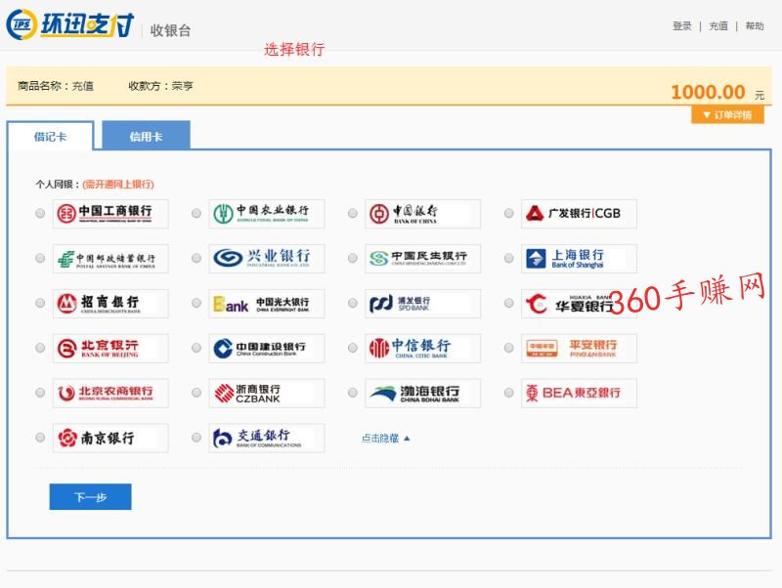Screen dimensions: 782x588
Task: Select the 南京银行 radio button
Action: click(x=40, y=438)
